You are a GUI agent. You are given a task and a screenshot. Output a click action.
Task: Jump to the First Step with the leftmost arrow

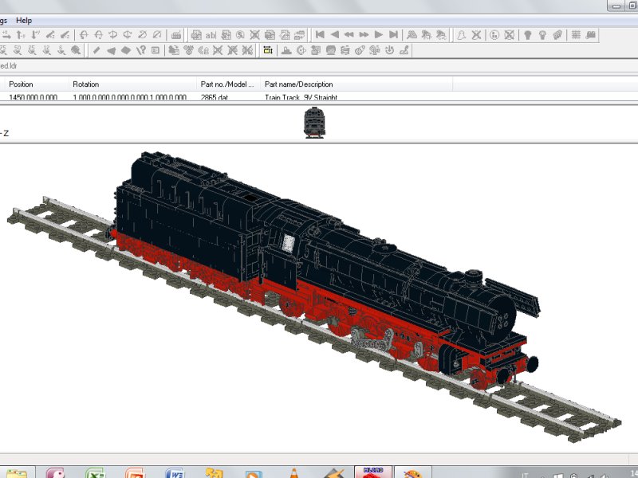click(x=320, y=33)
